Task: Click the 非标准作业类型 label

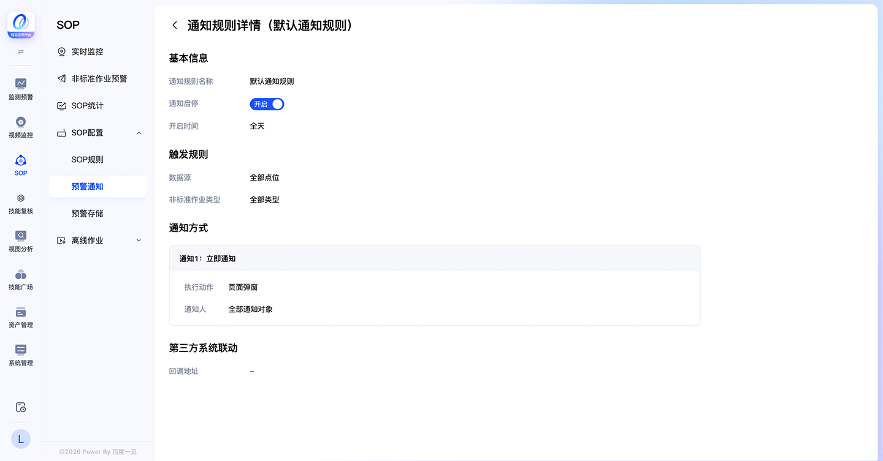Action: pyautogui.click(x=194, y=200)
